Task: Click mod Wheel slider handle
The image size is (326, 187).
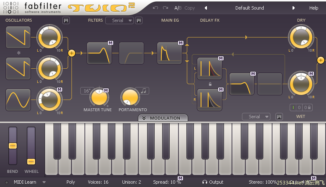Action: pyautogui.click(x=31, y=161)
